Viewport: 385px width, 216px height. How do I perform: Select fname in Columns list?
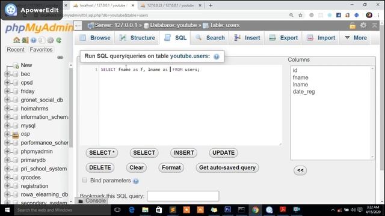click(301, 77)
